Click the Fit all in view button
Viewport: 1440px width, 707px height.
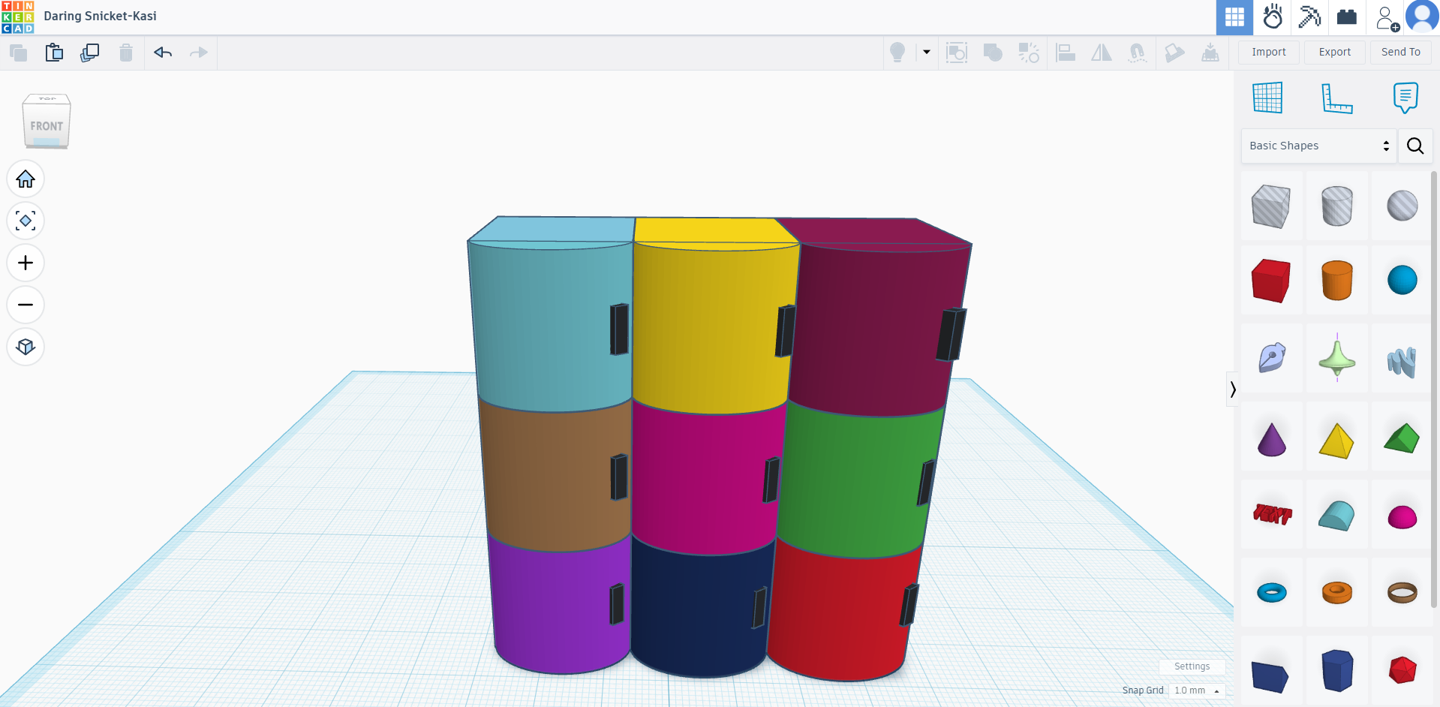[26, 221]
